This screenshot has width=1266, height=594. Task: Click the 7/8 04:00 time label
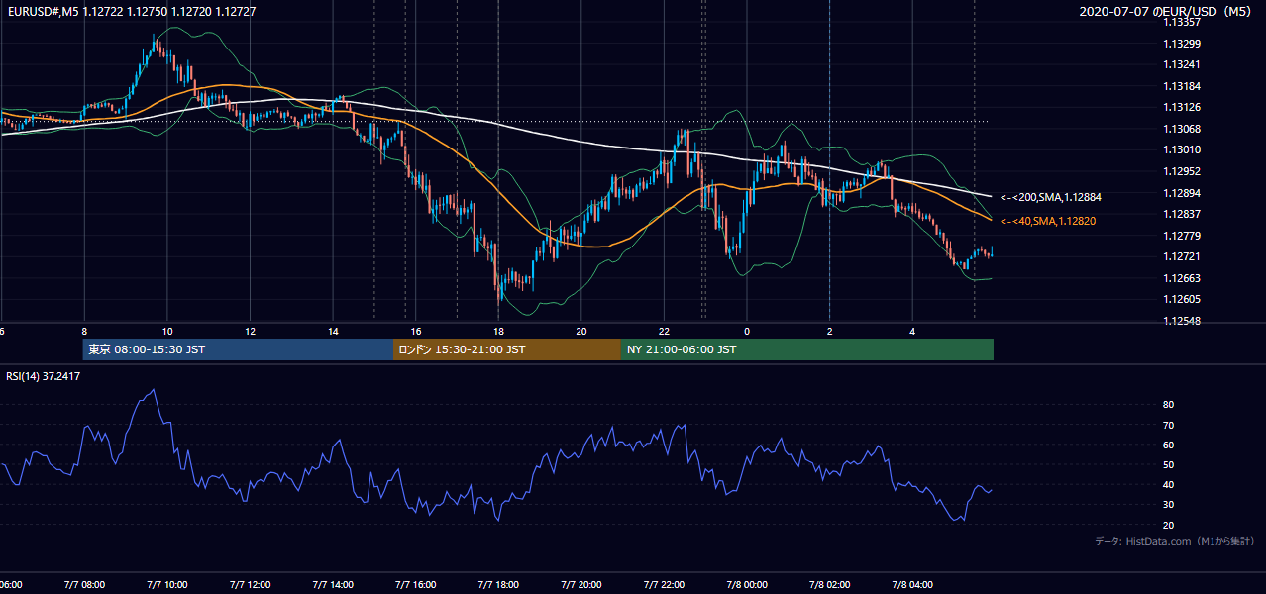tap(913, 585)
